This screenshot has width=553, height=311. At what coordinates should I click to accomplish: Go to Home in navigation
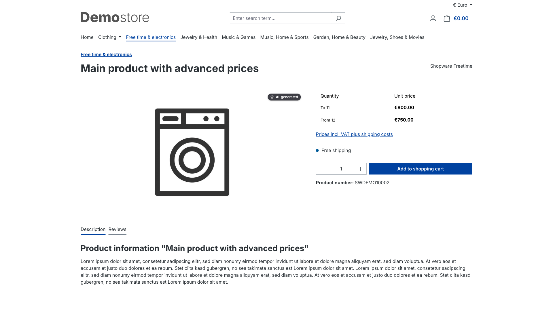[87, 37]
